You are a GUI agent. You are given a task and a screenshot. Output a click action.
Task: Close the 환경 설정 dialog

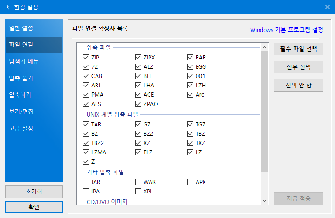[x=327, y=7]
